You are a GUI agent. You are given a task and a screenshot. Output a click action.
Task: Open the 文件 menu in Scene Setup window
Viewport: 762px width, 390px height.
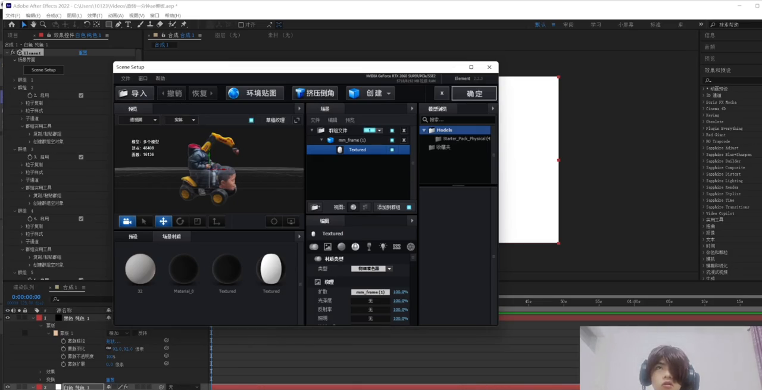point(126,79)
